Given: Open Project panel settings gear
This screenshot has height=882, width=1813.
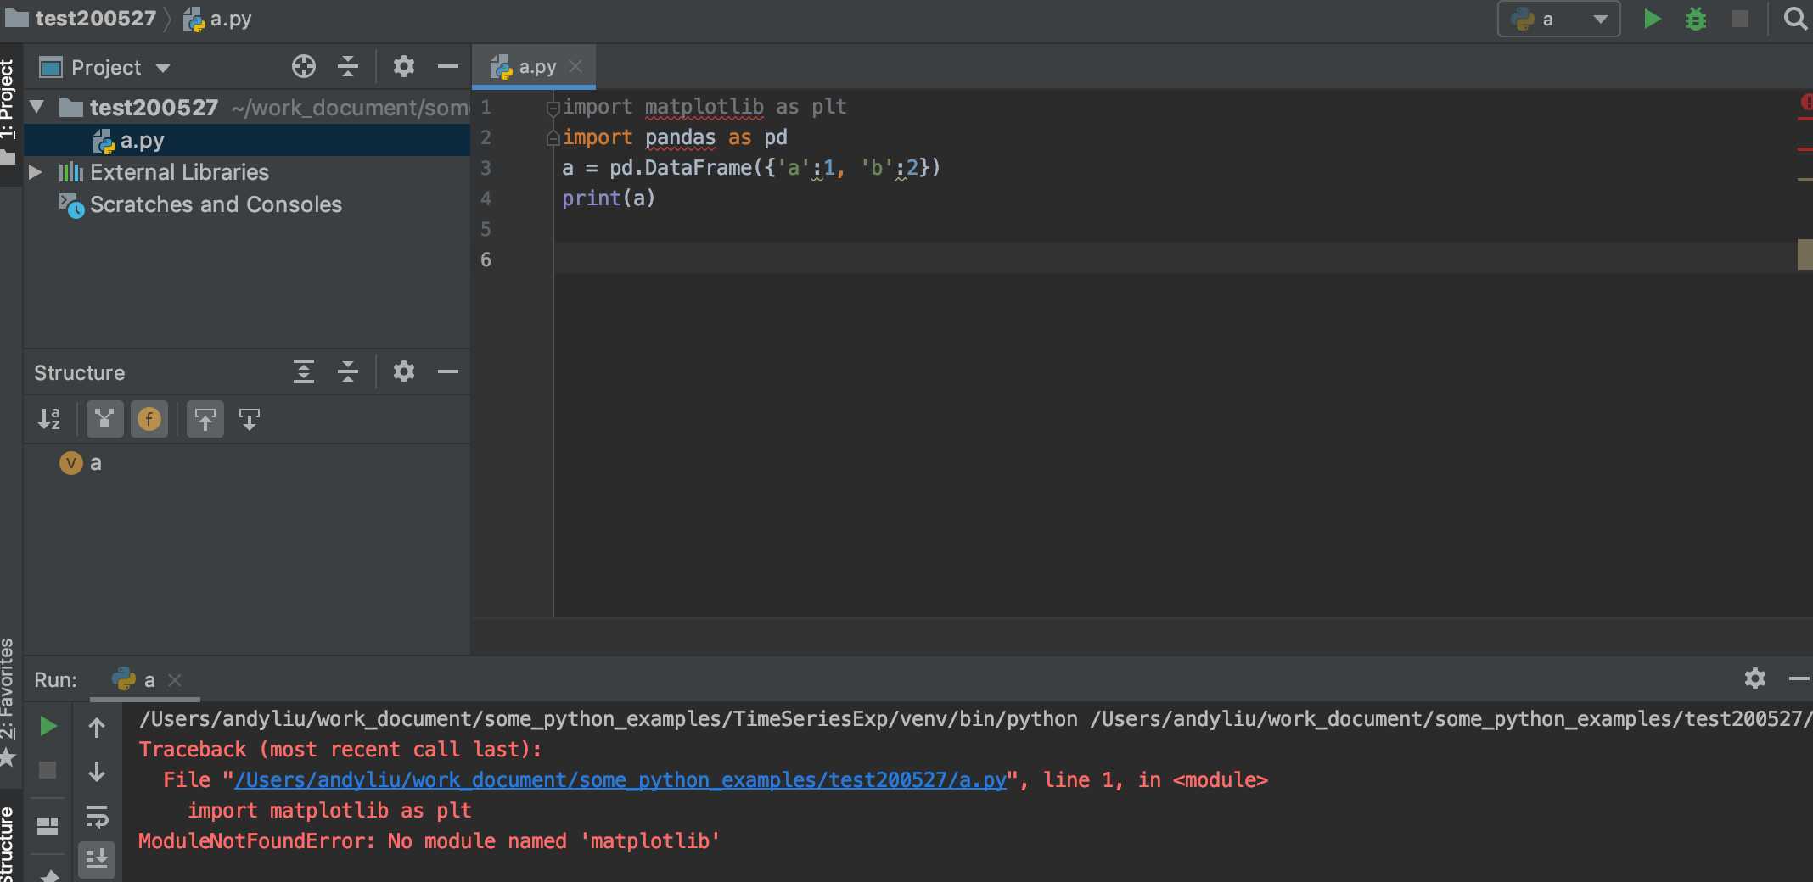Looking at the screenshot, I should point(403,66).
